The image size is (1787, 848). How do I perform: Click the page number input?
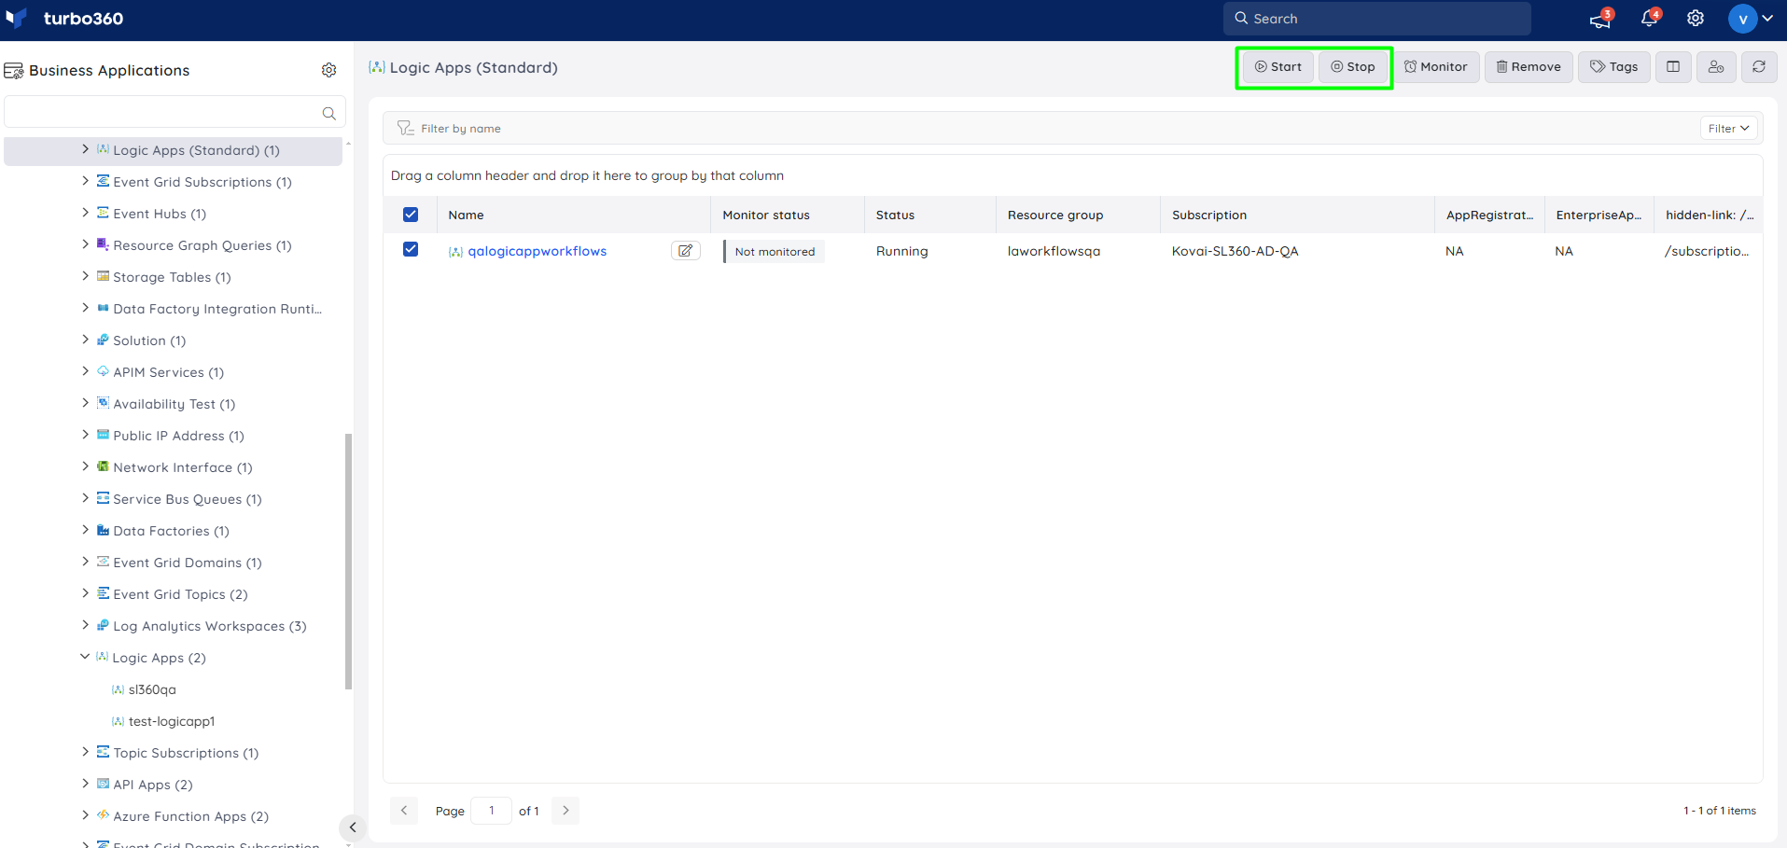tap(492, 811)
